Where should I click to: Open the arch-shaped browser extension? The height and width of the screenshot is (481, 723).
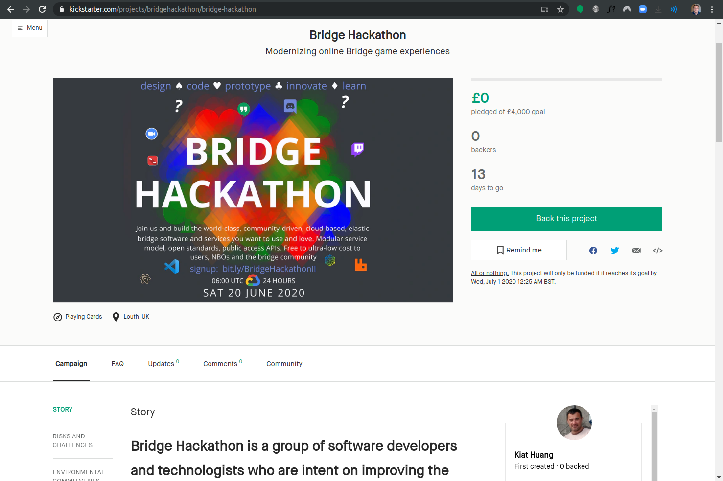627,9
